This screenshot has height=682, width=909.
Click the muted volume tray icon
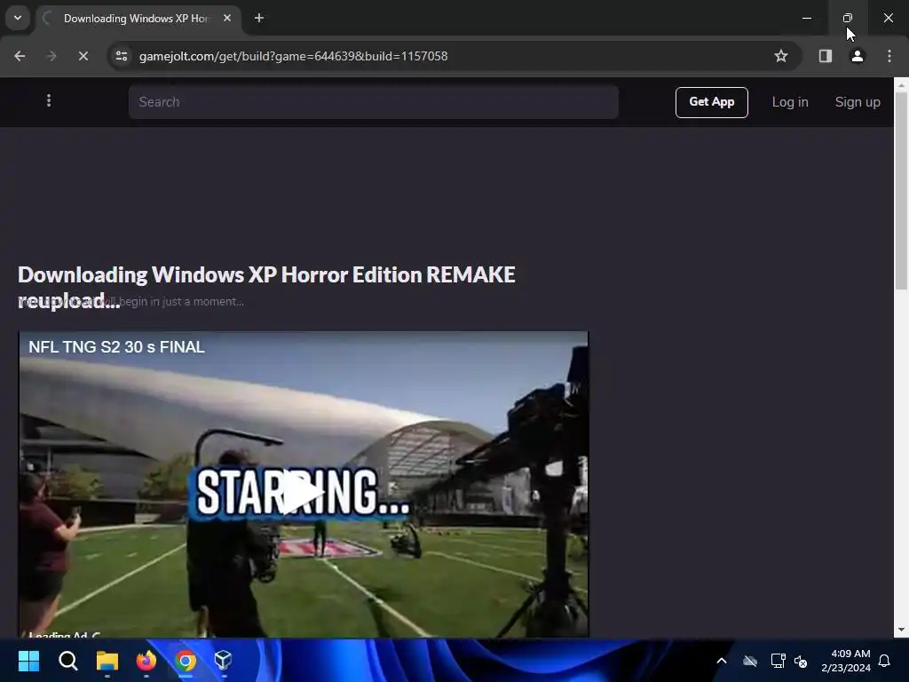[x=801, y=661]
